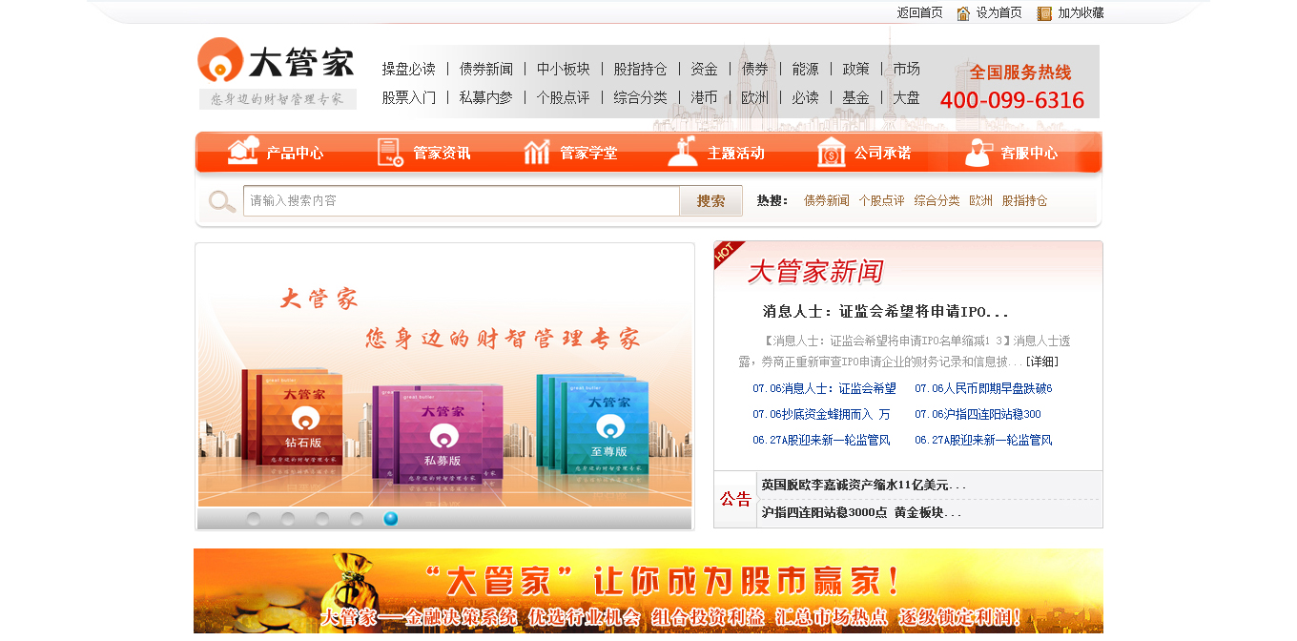
Task: Select the first carousel indicator dot
Action: pos(253,518)
